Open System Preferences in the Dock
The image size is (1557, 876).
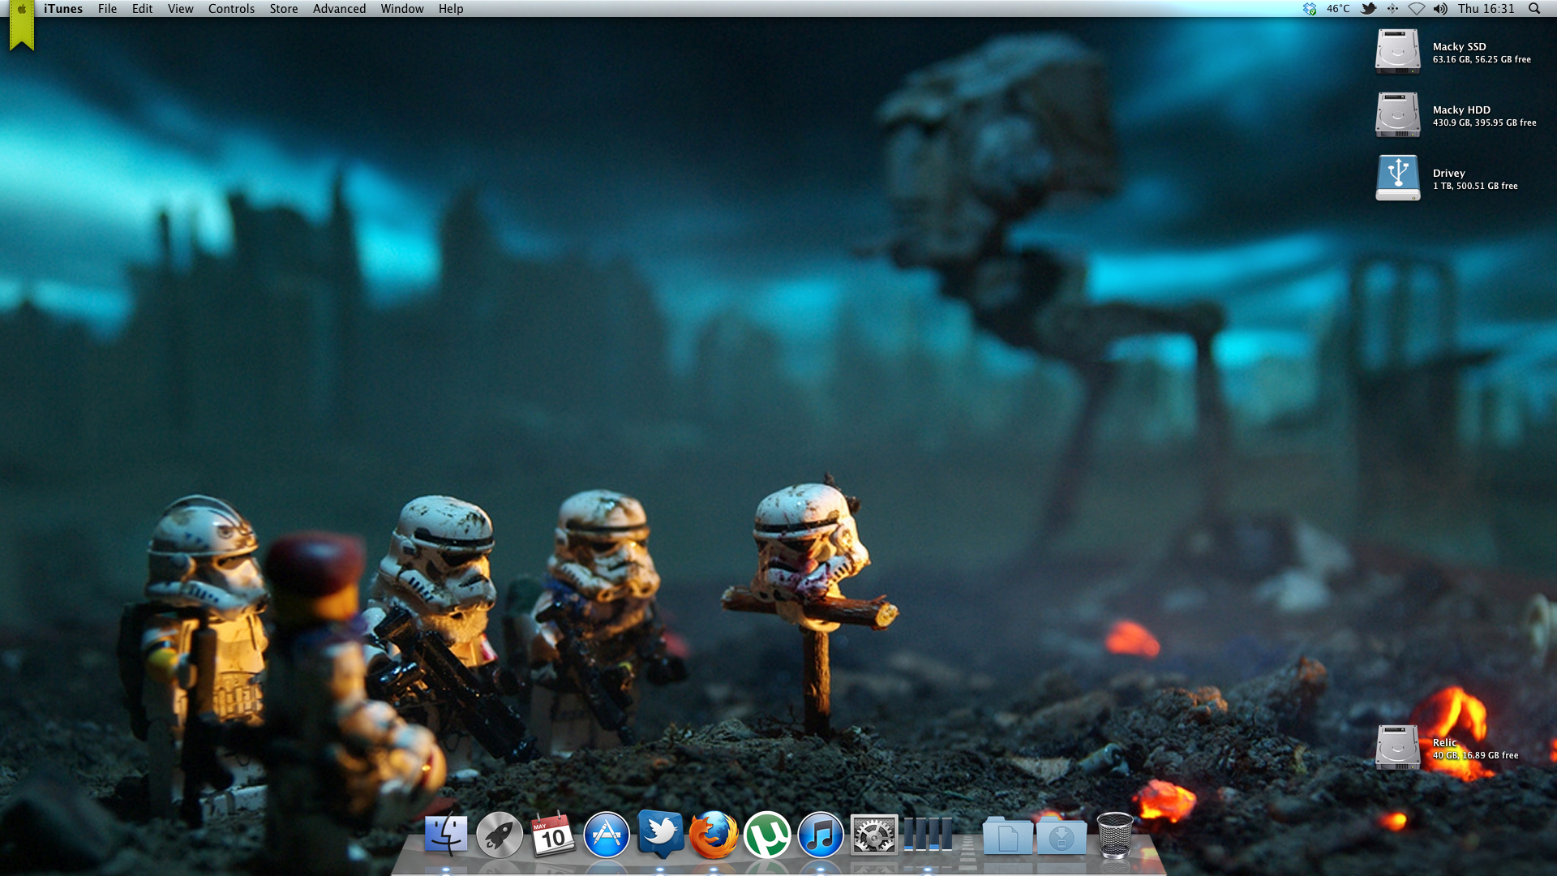click(x=874, y=835)
